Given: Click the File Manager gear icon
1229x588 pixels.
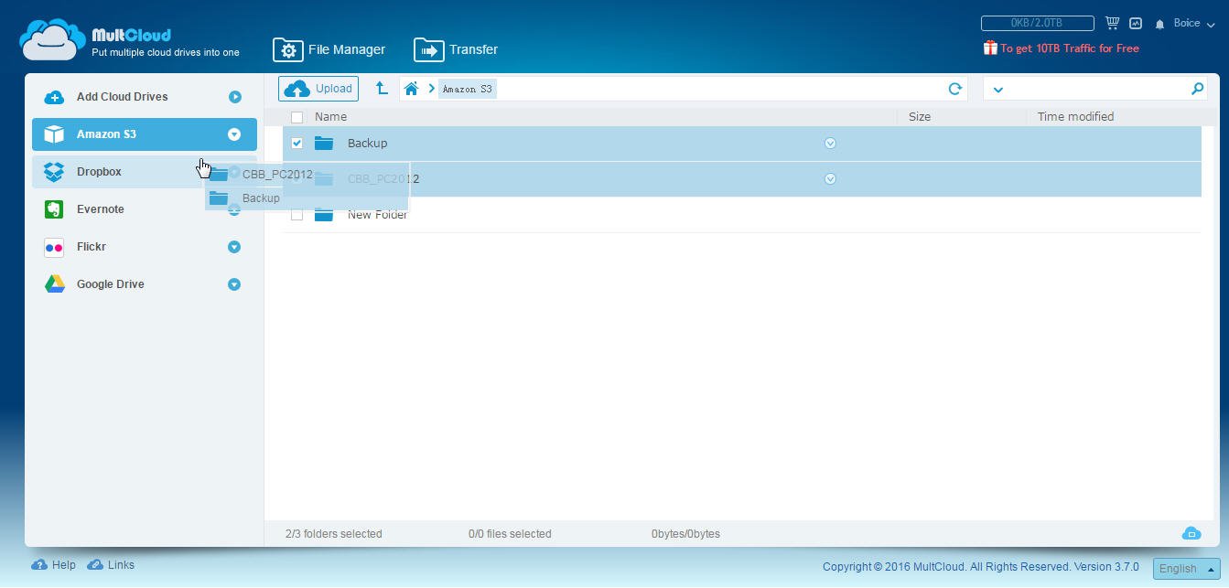Looking at the screenshot, I should [287, 50].
